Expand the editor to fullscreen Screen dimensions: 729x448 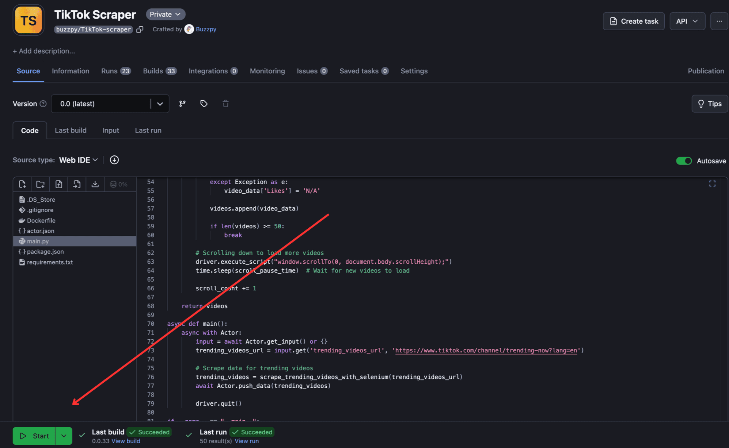coord(713,184)
